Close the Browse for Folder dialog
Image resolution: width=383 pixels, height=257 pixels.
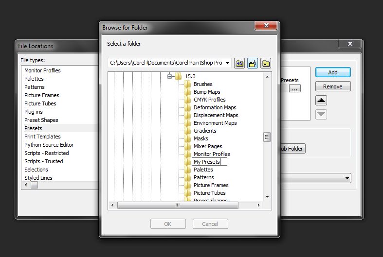point(266,25)
